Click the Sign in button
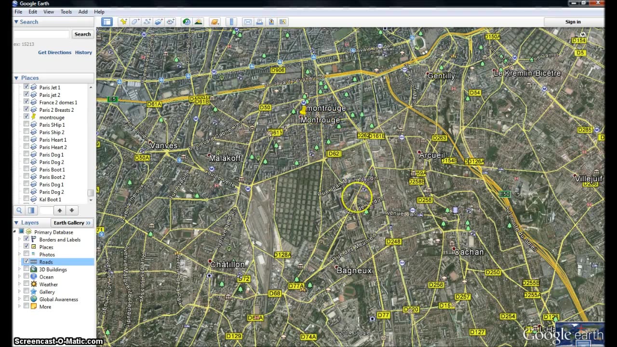Screen dimensions: 617x347 pyautogui.click(x=573, y=22)
